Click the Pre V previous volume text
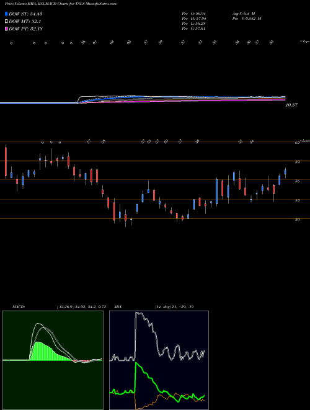Screen dimensions: 310x410 246,19
